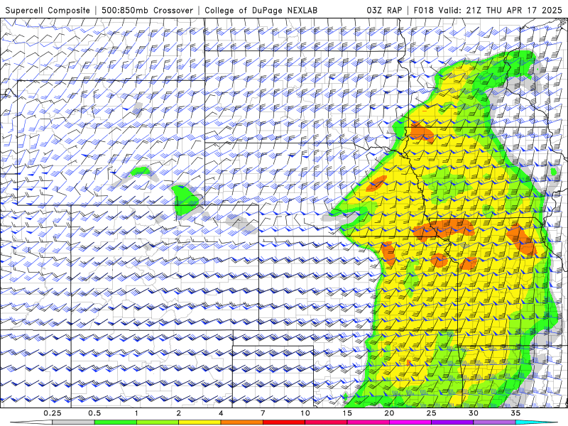
Task: Click the "Supercell Composite" title text
Action: 48,10
